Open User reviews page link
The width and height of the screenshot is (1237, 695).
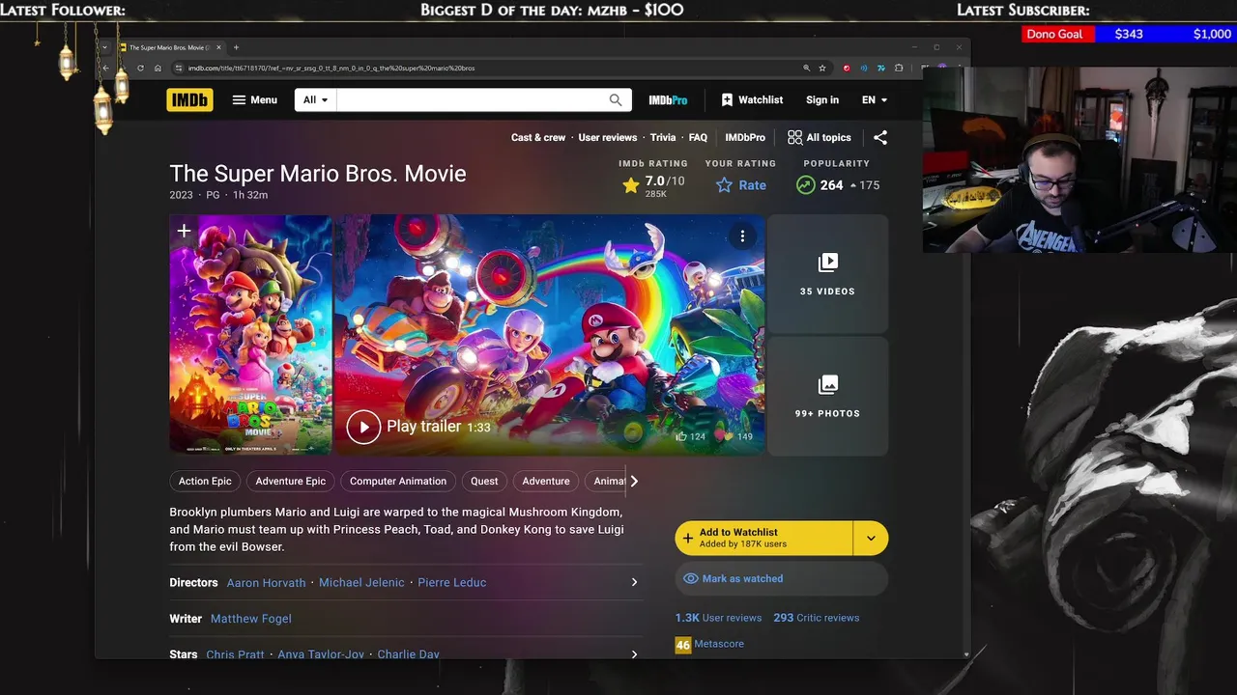[x=608, y=137]
